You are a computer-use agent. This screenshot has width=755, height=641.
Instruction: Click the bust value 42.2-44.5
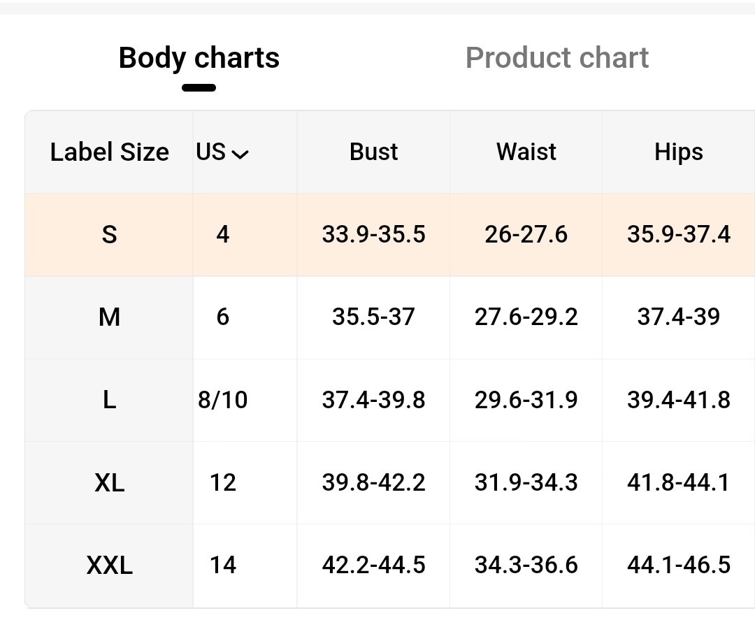pos(373,565)
